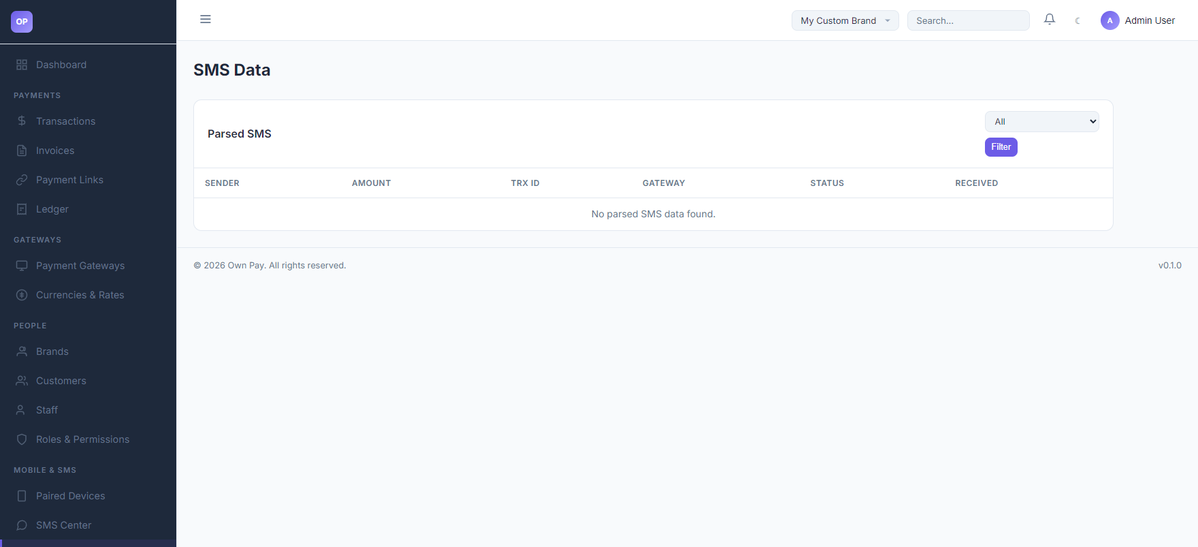Toggle dark mode moon icon
Viewport: 1198px width, 547px height.
(x=1078, y=20)
